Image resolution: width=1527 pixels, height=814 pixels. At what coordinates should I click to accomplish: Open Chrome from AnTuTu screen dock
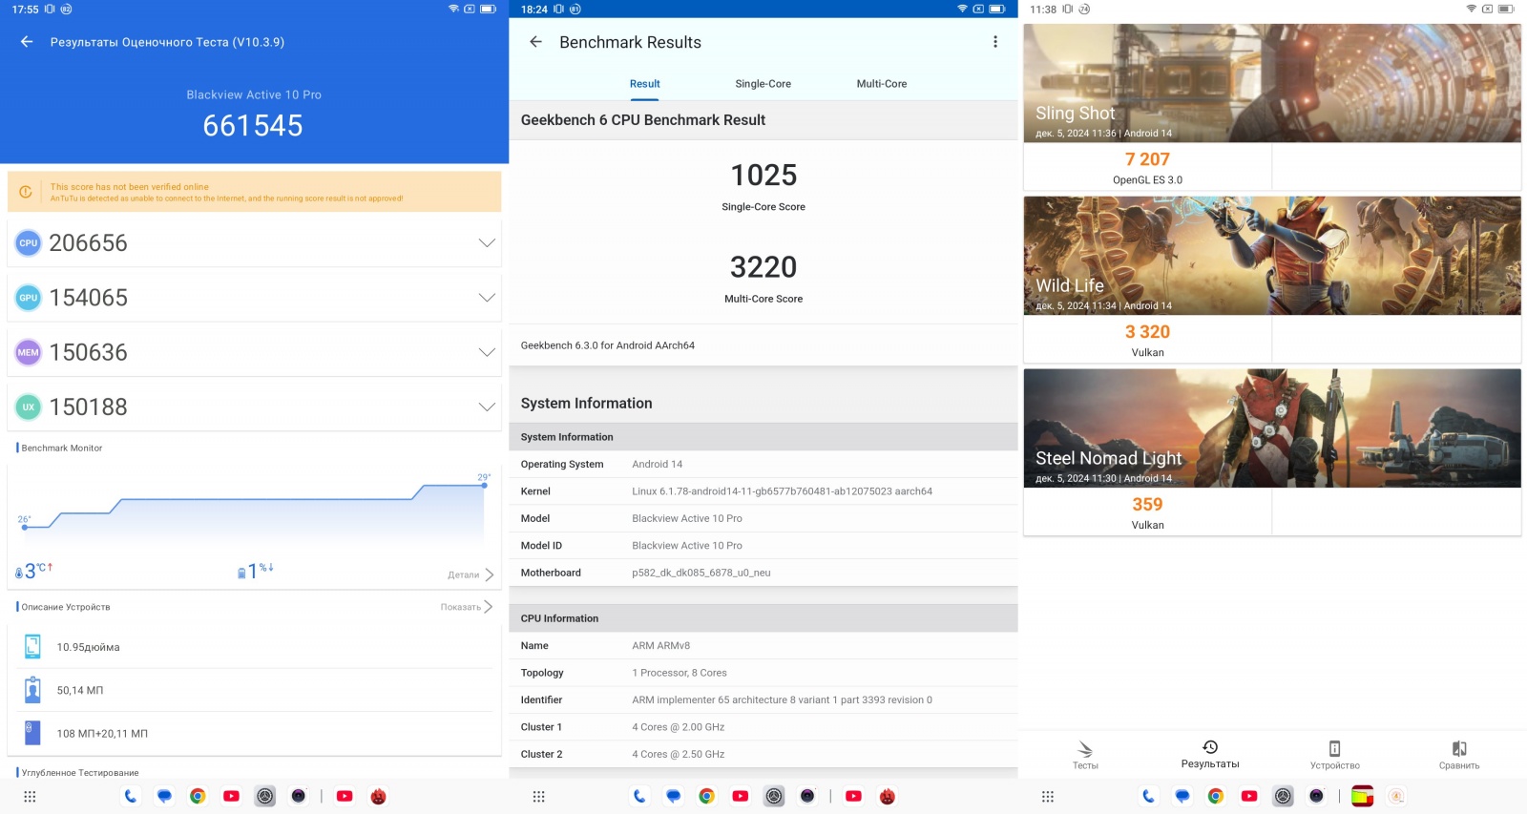point(198,796)
